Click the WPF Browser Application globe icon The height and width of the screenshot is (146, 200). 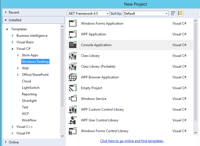(73, 77)
